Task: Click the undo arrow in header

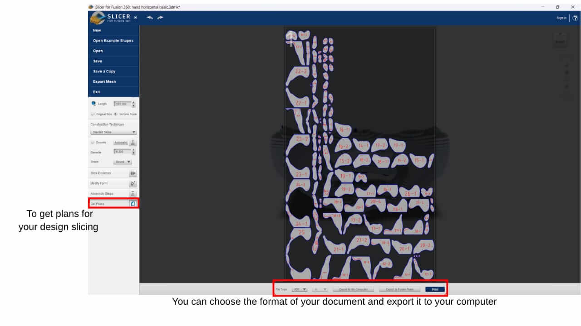Action: point(150,18)
